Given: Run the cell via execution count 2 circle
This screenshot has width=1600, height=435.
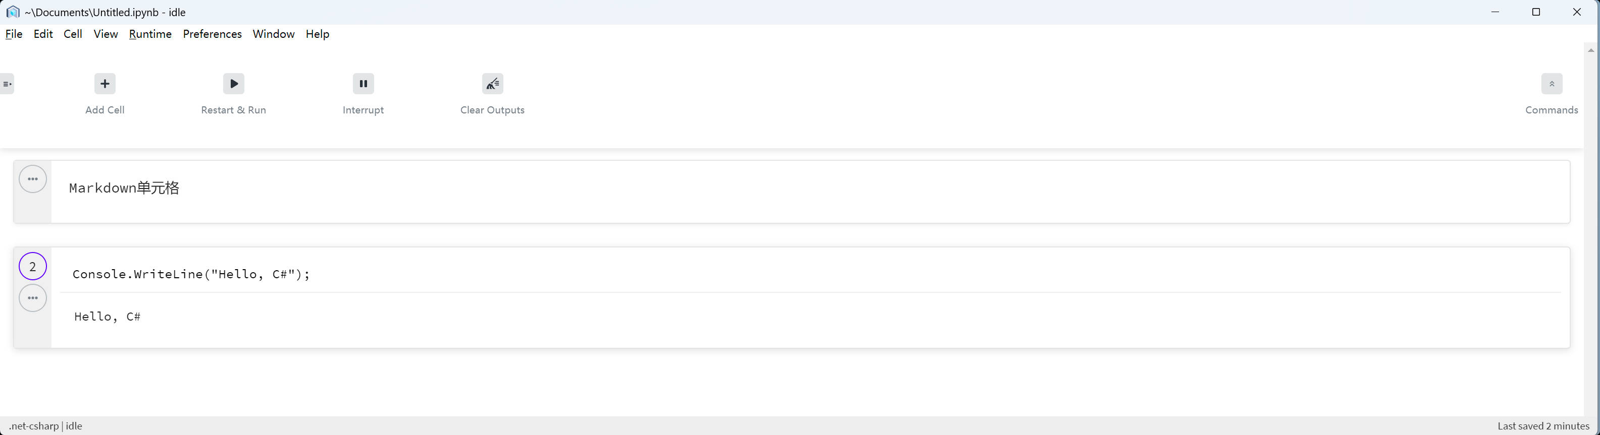Looking at the screenshot, I should (x=33, y=267).
